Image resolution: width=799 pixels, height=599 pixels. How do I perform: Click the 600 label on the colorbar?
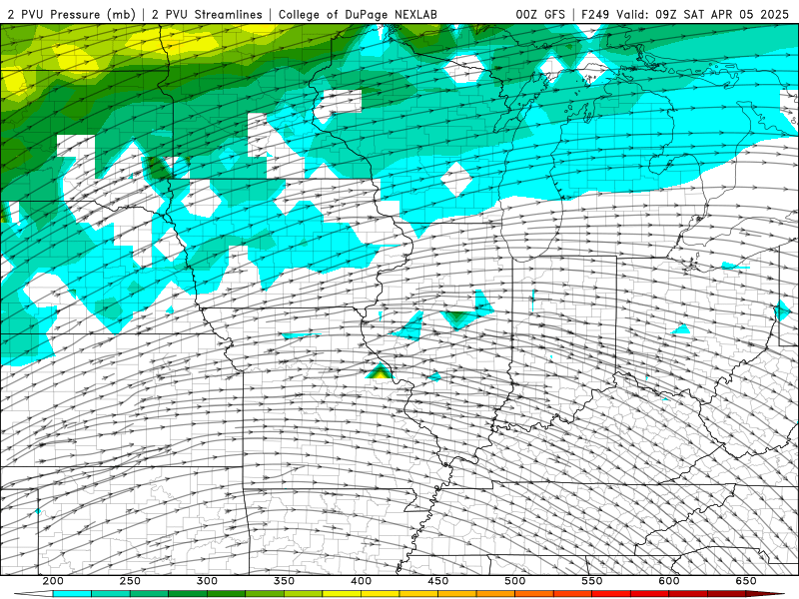[668, 581]
